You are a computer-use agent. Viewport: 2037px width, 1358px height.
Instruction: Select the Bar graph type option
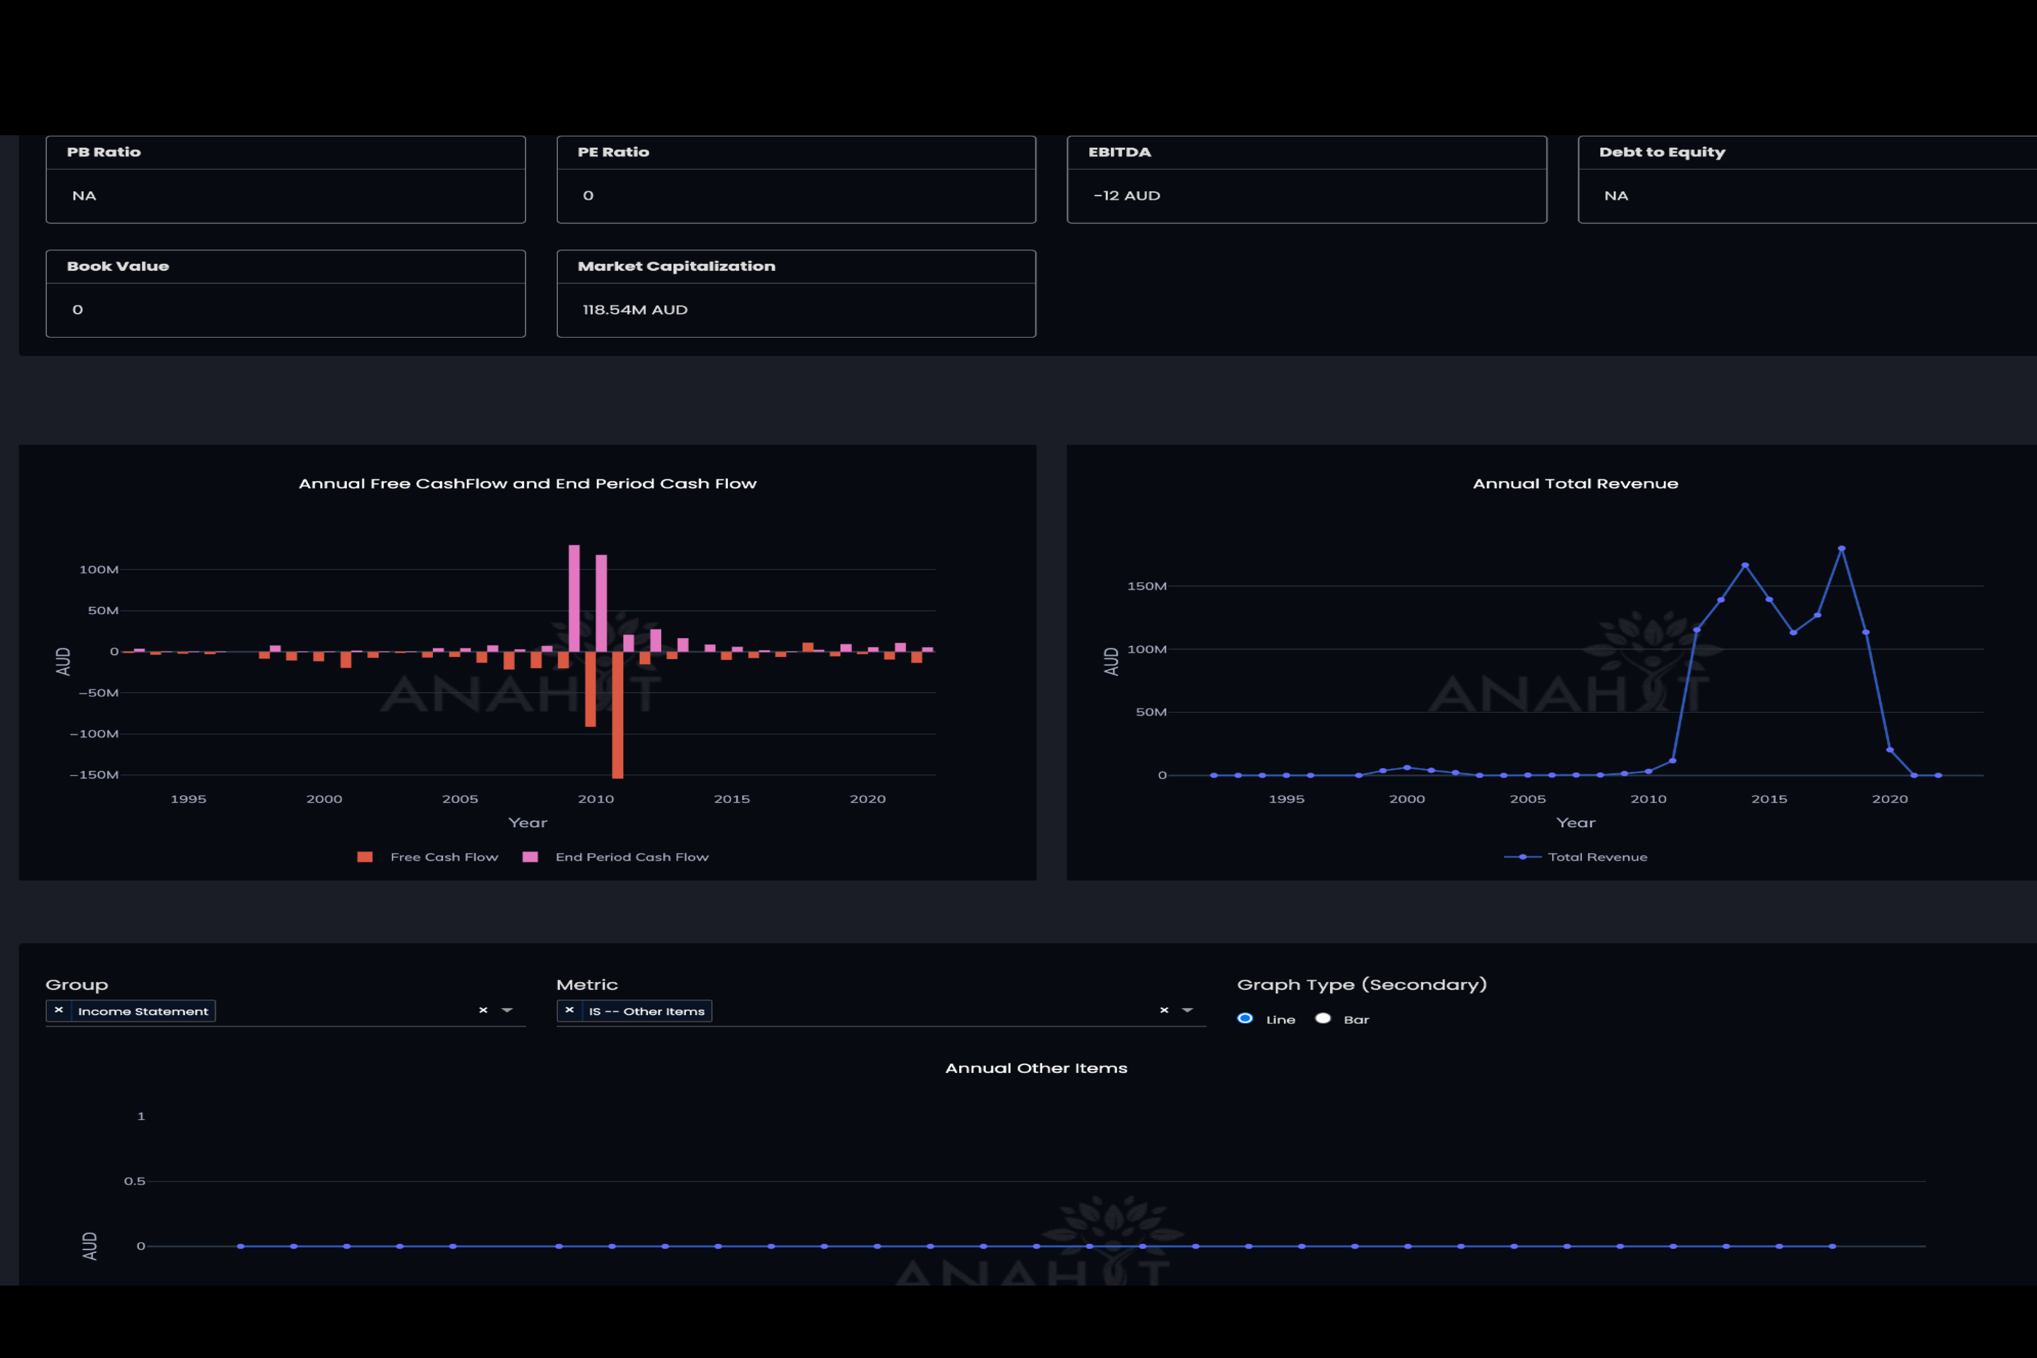coord(1323,1018)
